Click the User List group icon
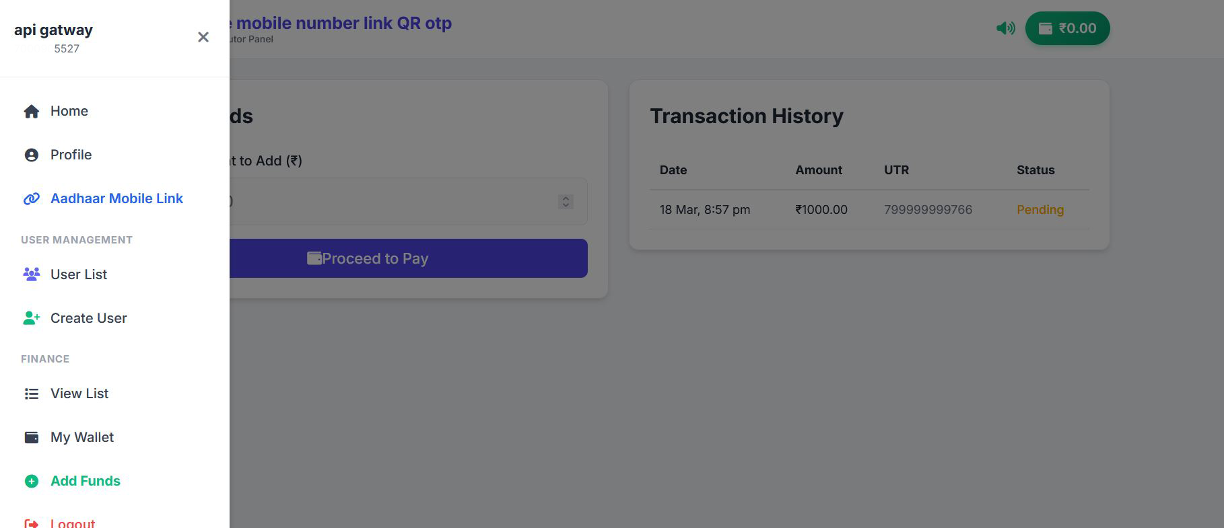 (32, 274)
